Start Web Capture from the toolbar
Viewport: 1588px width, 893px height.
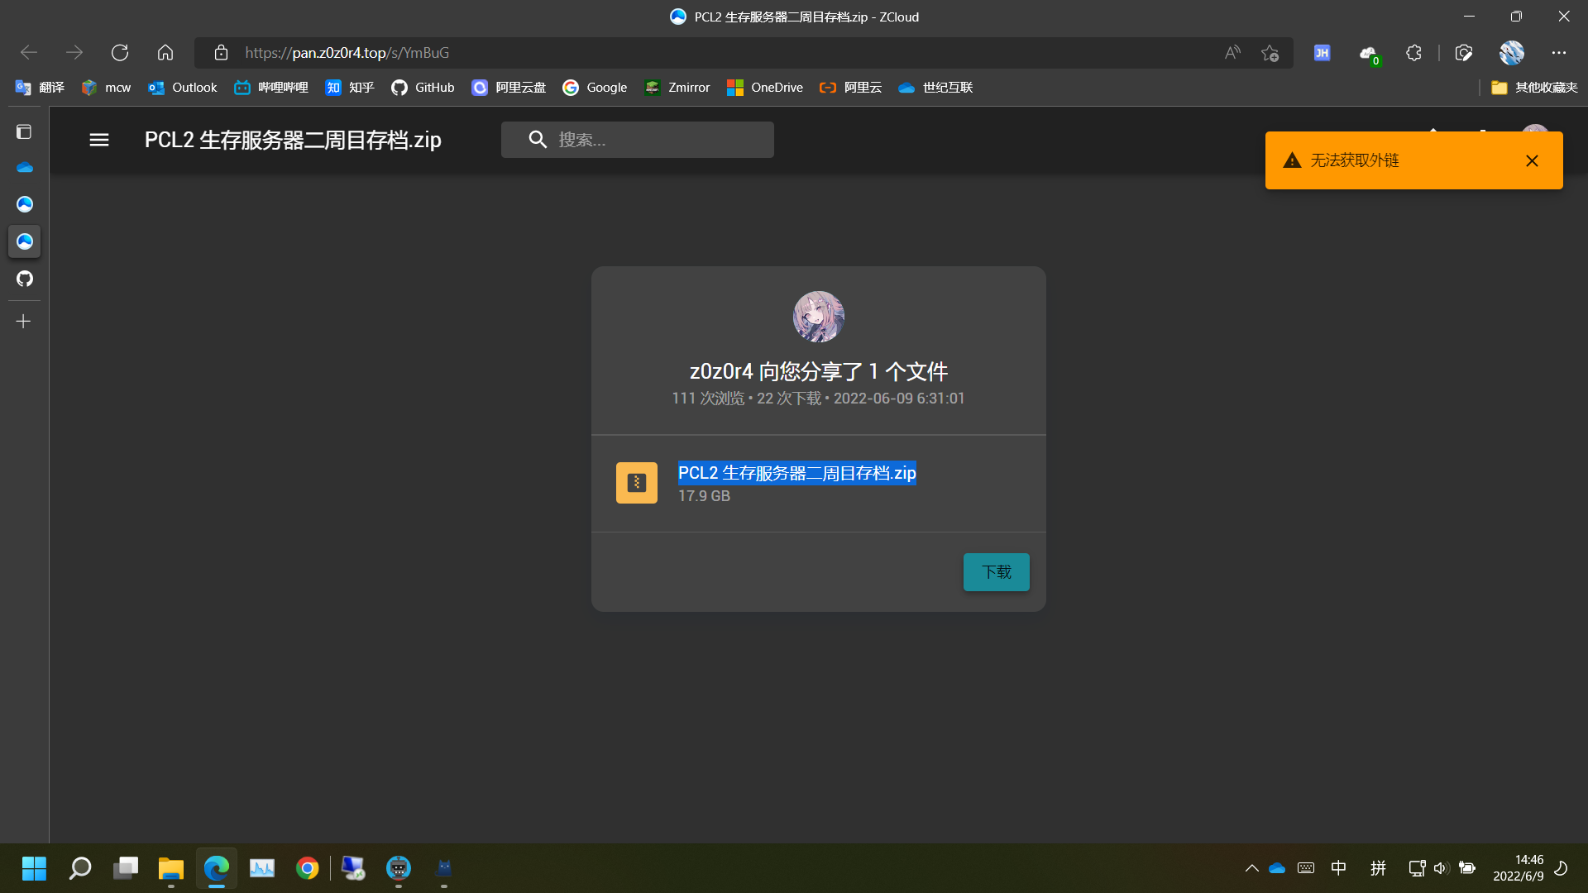(1464, 52)
